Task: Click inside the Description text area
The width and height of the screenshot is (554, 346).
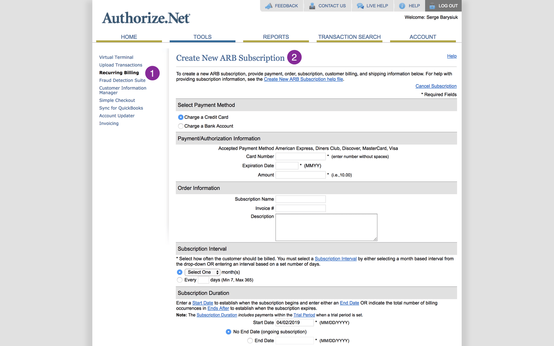Action: click(x=326, y=228)
